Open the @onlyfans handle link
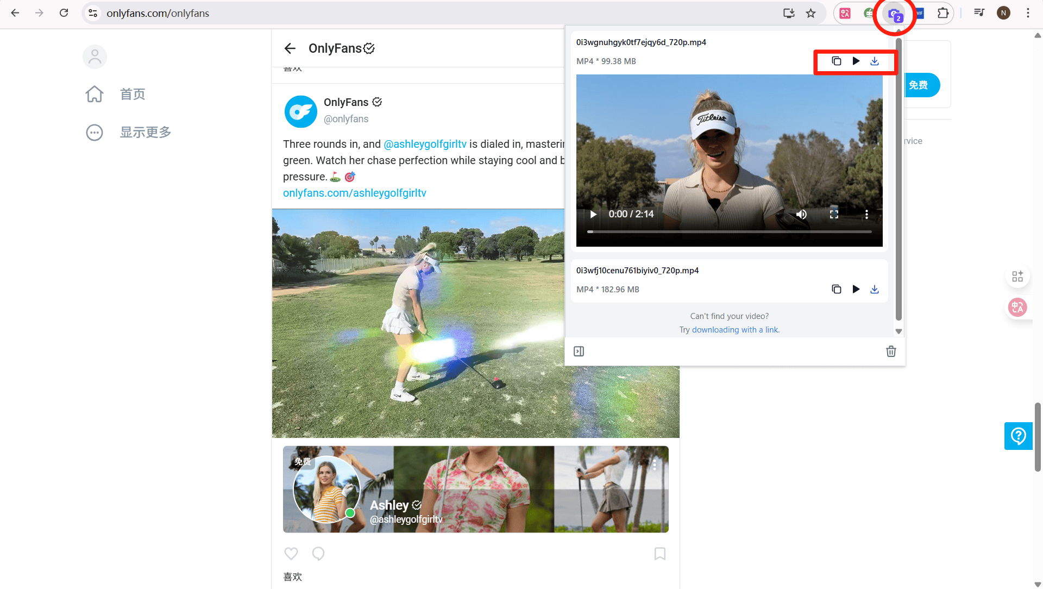The height and width of the screenshot is (589, 1043). click(346, 119)
